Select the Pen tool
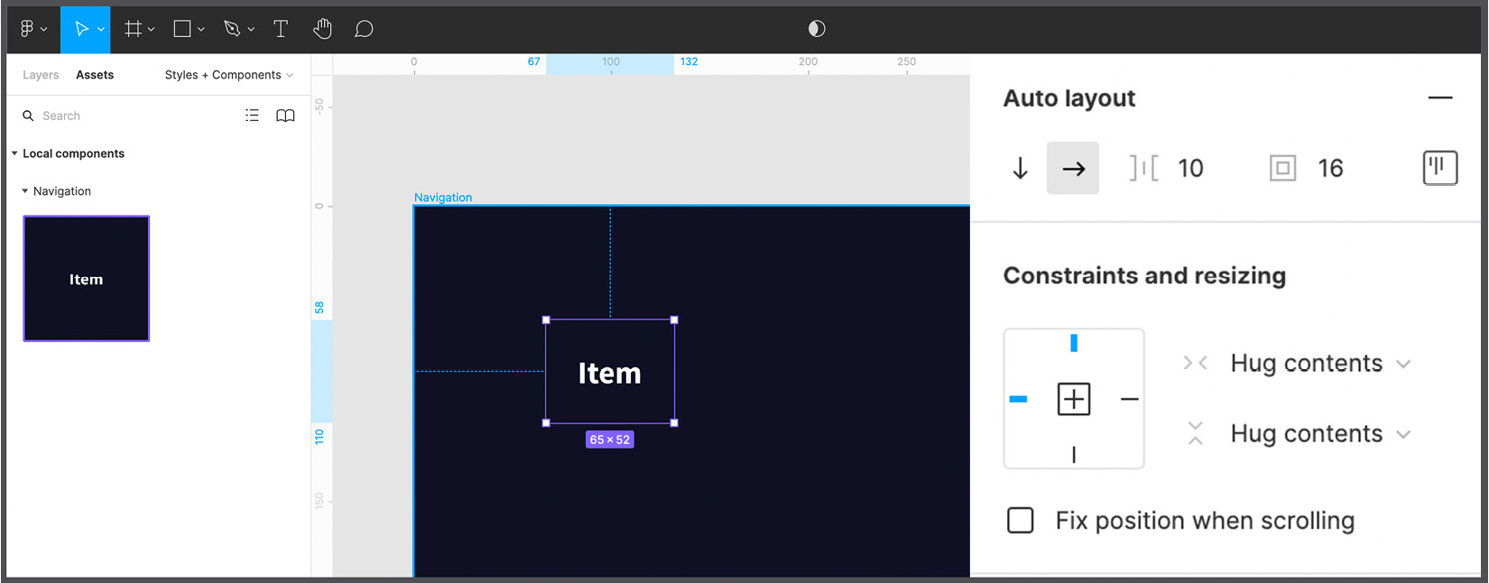 [x=232, y=29]
